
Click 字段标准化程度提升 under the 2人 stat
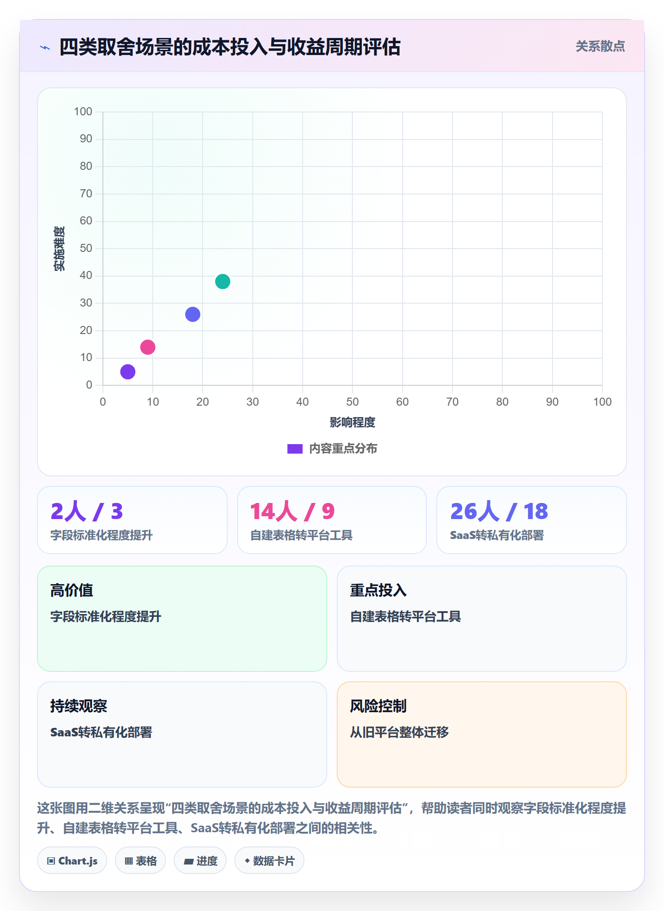(101, 536)
